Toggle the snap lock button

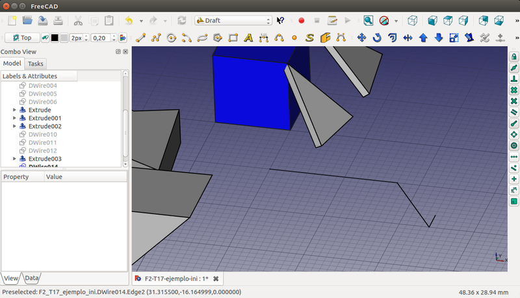pyautogui.click(x=513, y=57)
